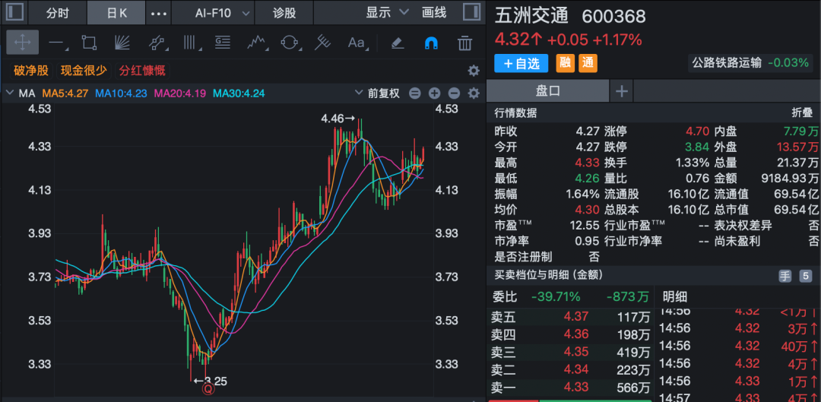821x402 pixels.
Task: Select the wave pattern drawing tool
Action: (x=257, y=43)
